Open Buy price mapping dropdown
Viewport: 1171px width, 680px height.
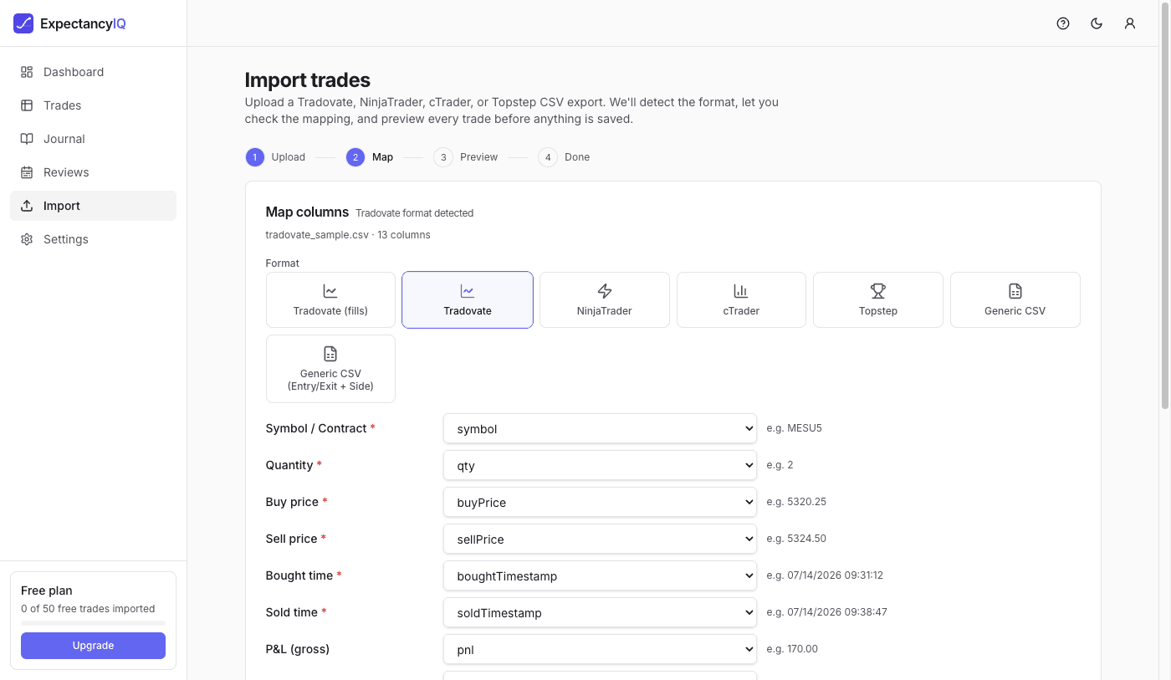(x=600, y=502)
